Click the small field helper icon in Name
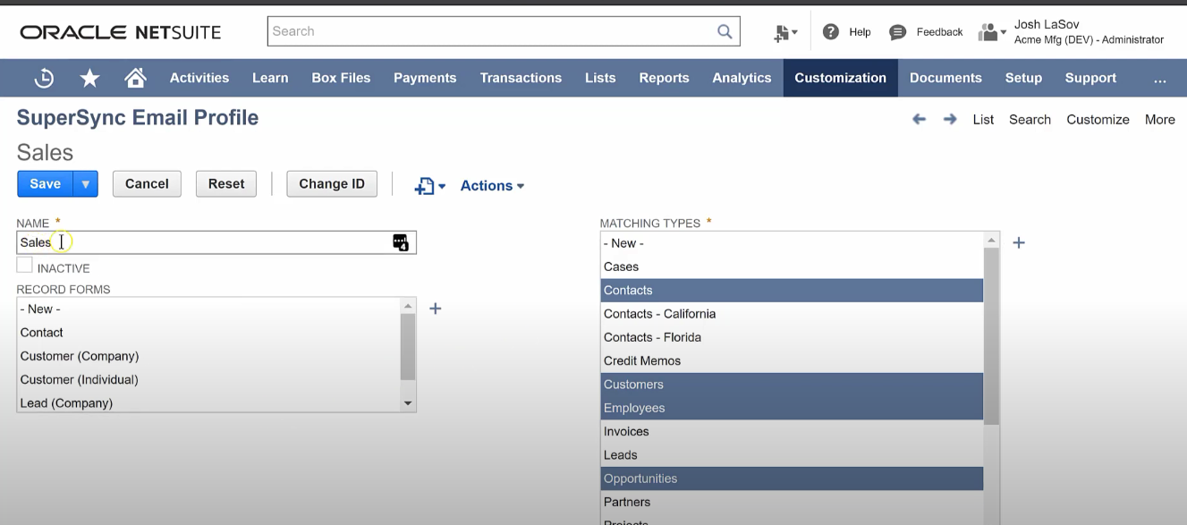Screen dimensions: 1187x525 point(400,241)
